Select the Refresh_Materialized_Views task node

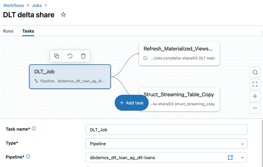click(179, 54)
